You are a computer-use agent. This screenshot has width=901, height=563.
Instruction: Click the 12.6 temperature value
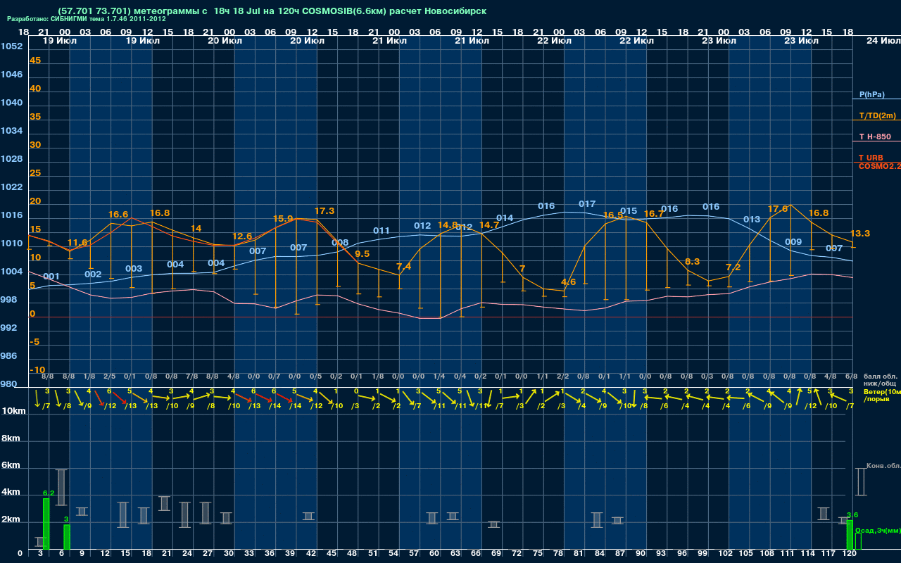[x=241, y=236]
